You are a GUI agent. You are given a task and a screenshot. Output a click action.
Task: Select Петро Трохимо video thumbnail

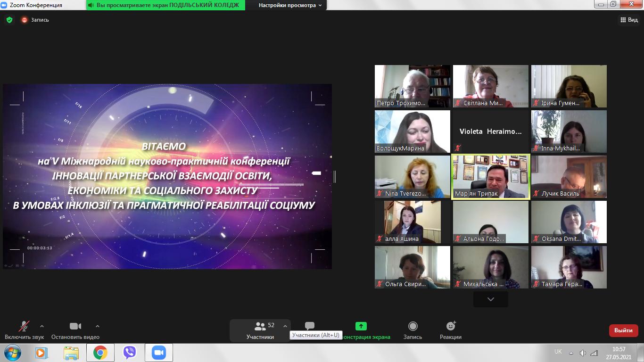[x=412, y=86]
